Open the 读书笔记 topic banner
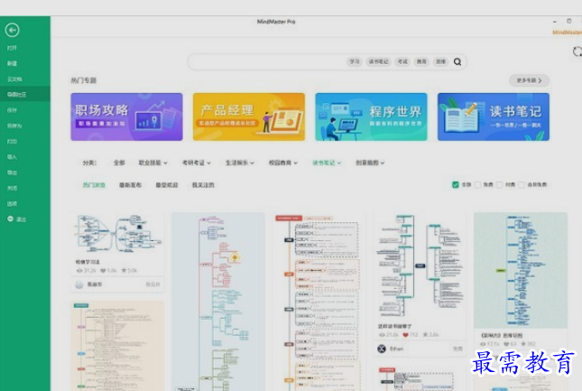This screenshot has height=391, width=582. click(494, 117)
